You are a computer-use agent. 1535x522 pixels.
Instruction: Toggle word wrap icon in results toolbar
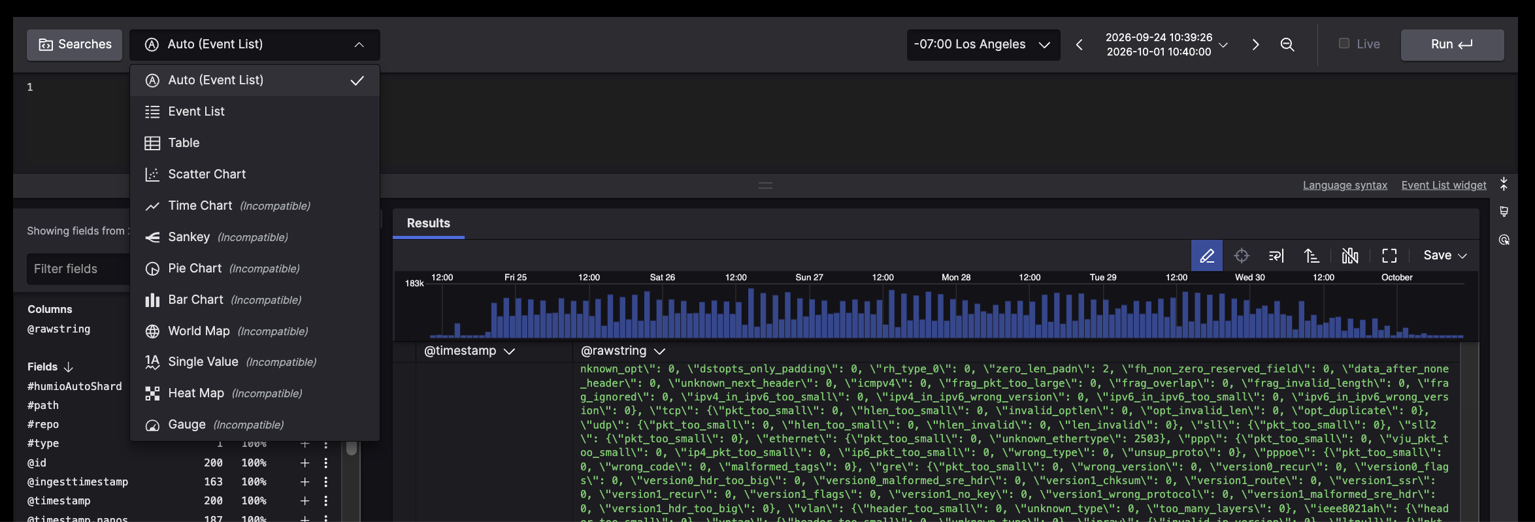tap(1276, 255)
